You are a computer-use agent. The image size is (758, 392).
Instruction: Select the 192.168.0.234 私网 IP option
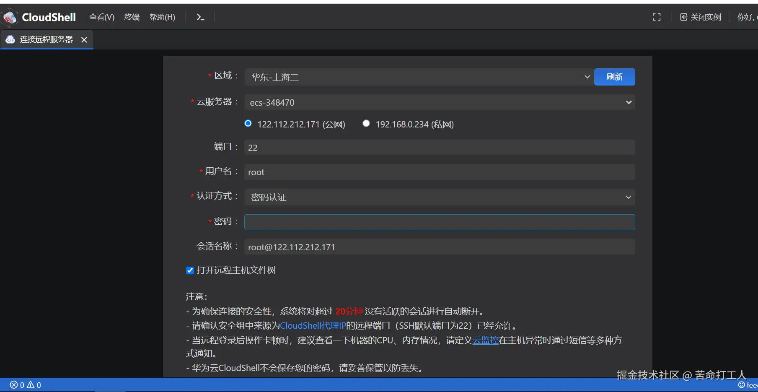click(366, 123)
